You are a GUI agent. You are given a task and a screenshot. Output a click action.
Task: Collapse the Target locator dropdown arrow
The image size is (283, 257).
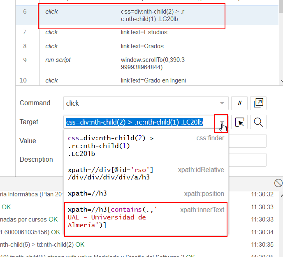click(222, 122)
